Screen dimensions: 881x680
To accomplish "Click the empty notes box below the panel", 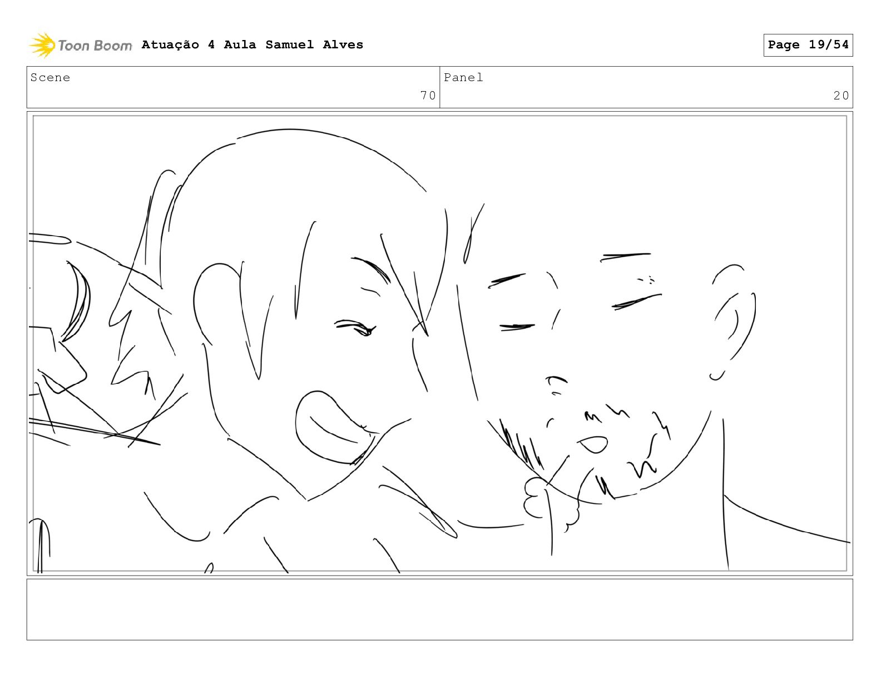I will pyautogui.click(x=439, y=609).
